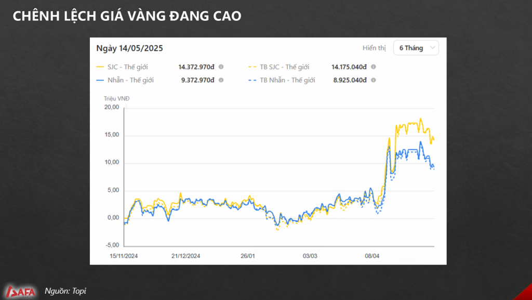Click info icon next to 14.372.970đ

click(x=221, y=67)
